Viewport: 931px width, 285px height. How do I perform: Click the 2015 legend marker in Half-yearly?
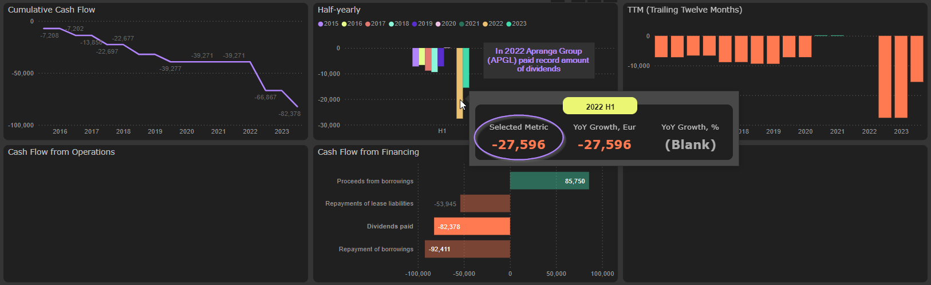(321, 24)
